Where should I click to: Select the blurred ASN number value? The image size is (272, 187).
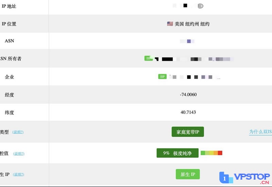187,41
